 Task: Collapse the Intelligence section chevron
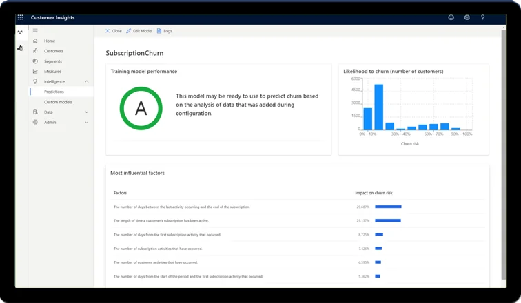tap(86, 81)
